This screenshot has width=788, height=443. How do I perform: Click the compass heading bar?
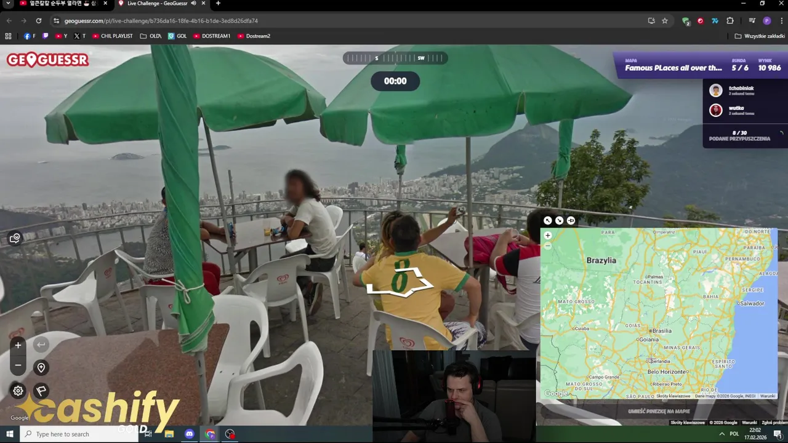click(395, 58)
